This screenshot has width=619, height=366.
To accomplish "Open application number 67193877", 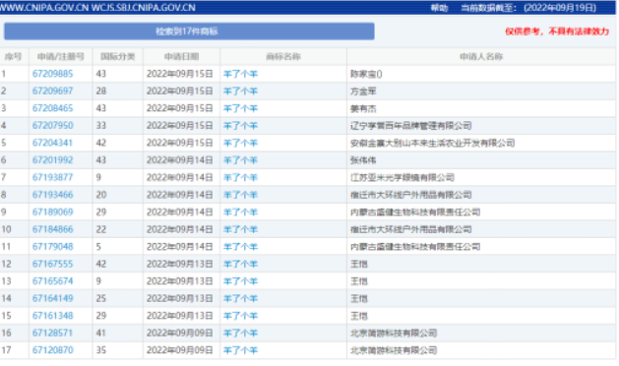I will (53, 178).
